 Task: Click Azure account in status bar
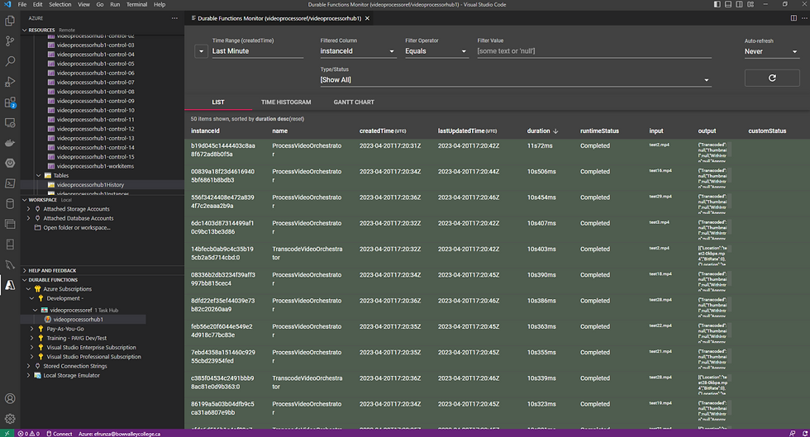pyautogui.click(x=119, y=434)
